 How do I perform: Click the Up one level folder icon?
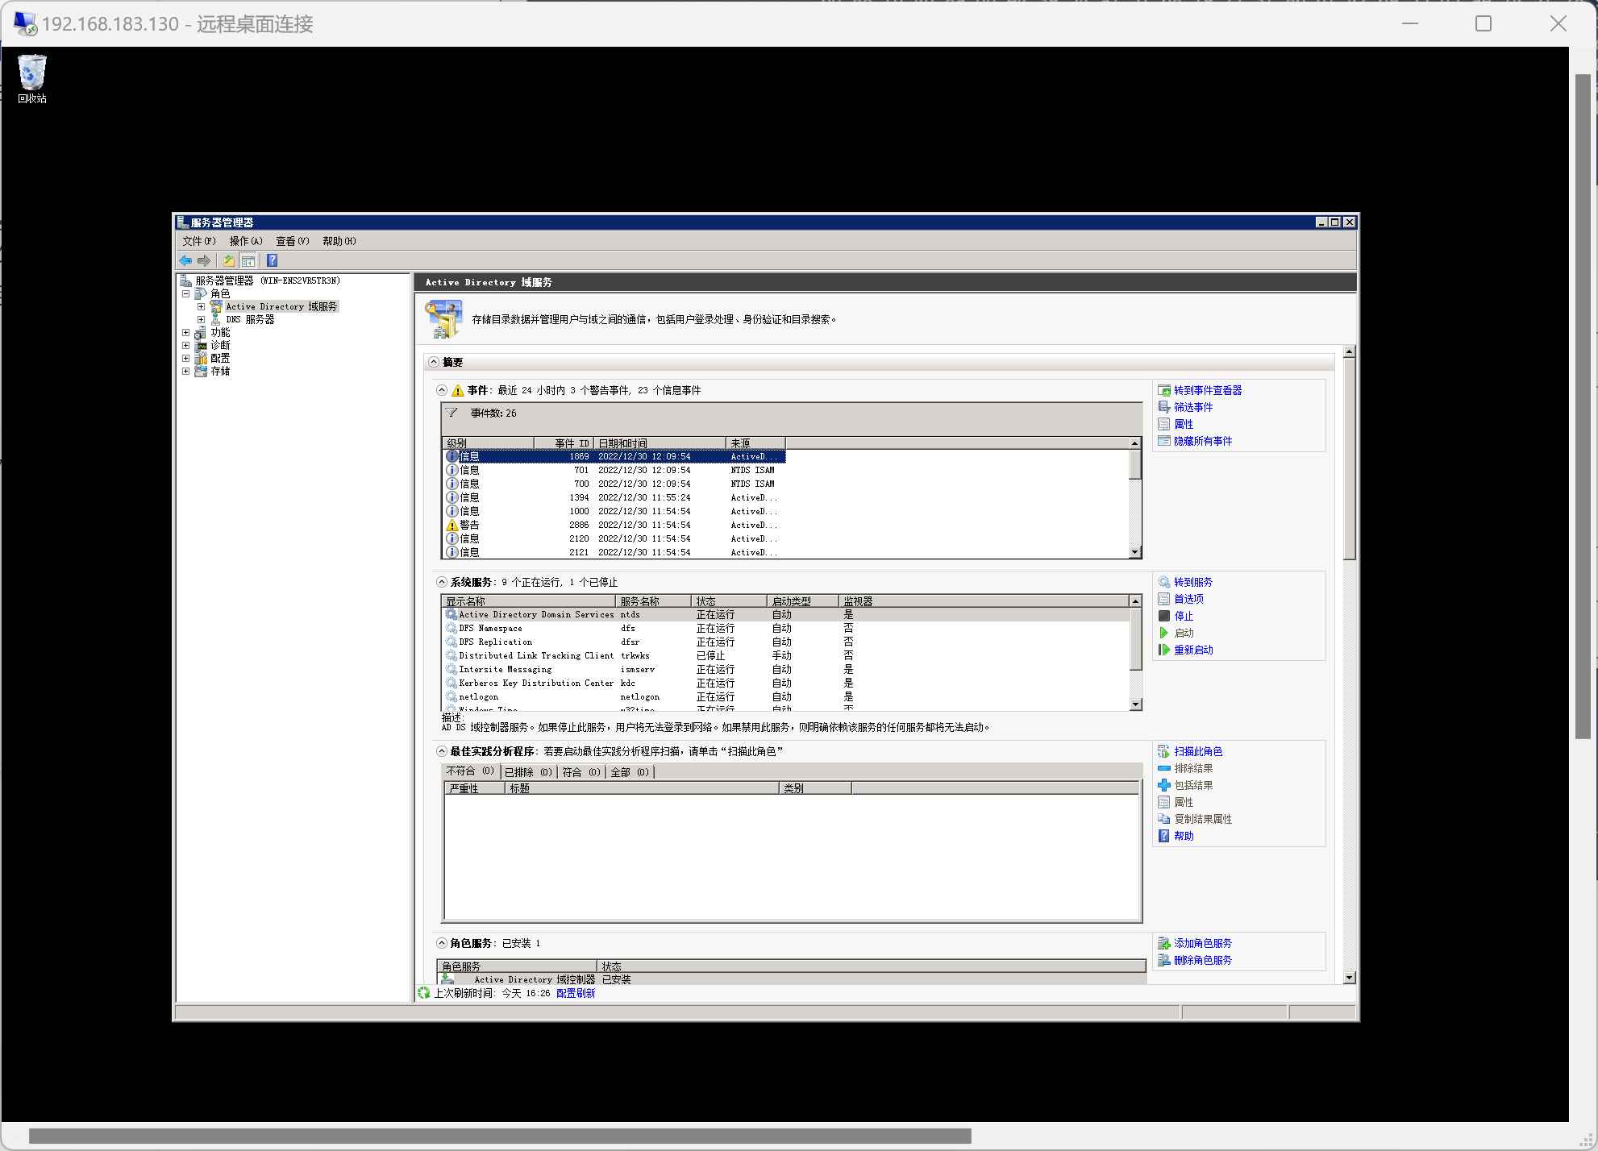click(229, 260)
